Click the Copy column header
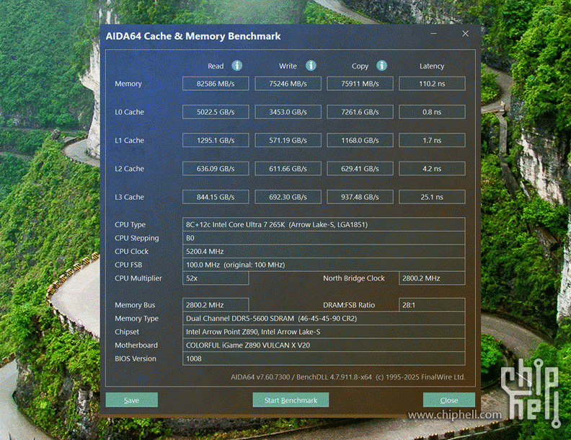 pos(360,66)
